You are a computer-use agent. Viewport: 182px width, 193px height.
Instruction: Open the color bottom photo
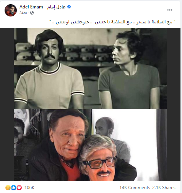click(90, 145)
